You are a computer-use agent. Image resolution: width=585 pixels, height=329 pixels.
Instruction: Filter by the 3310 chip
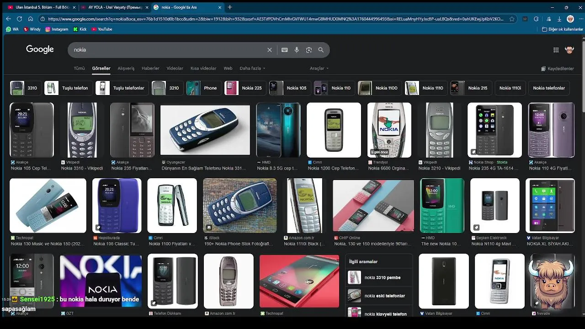25,88
